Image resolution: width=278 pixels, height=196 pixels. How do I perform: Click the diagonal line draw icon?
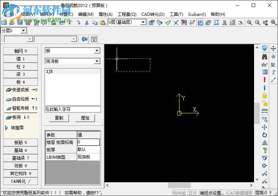pos(273,80)
